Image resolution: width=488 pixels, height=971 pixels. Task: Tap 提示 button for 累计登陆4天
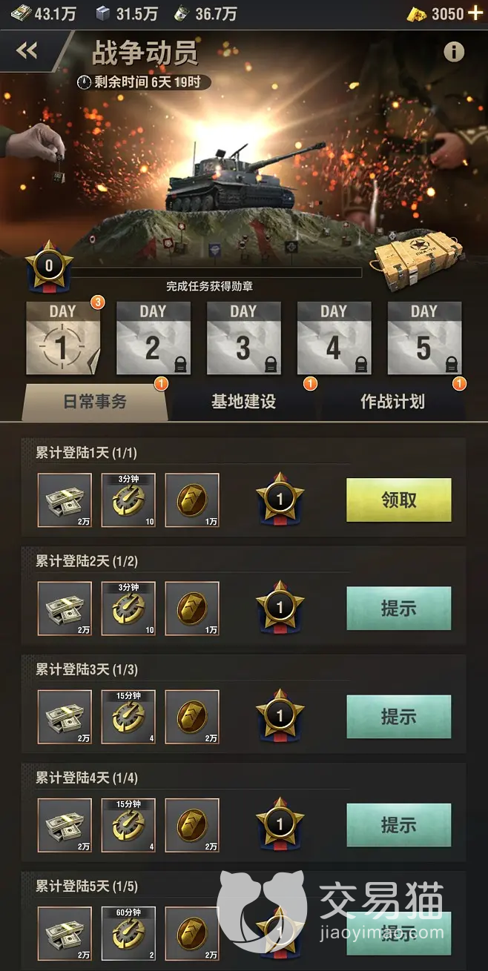(399, 825)
